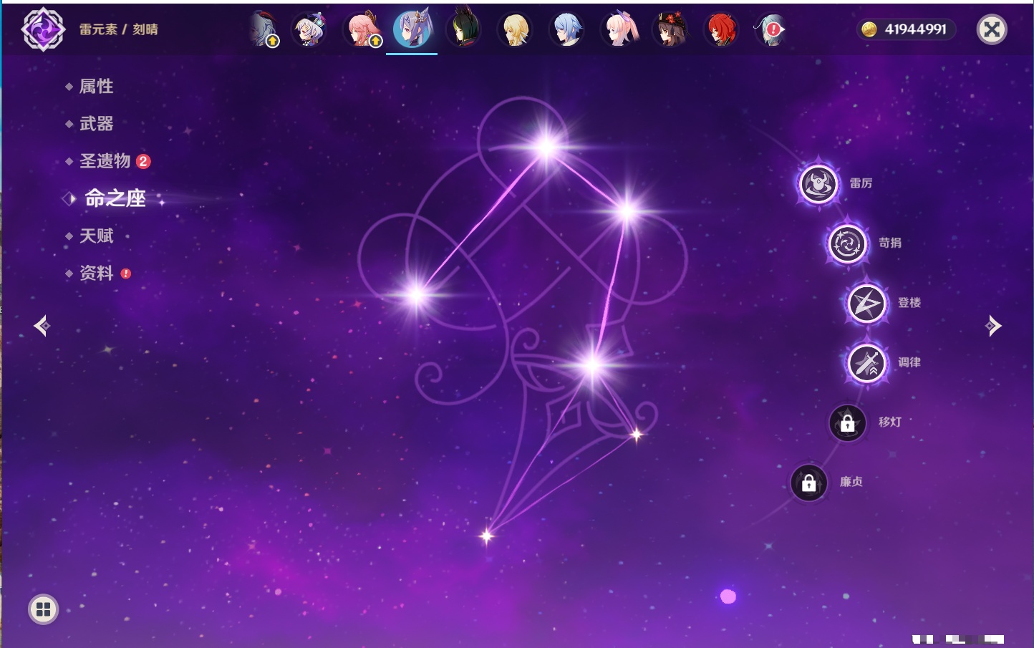Click the 移灯 label text
Viewport: 1034px width, 648px height.
890,422
